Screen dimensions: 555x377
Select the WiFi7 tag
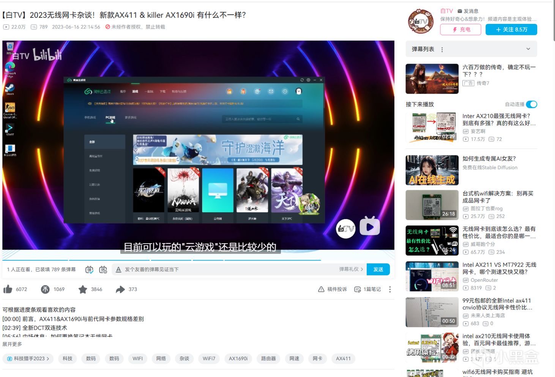tap(209, 358)
